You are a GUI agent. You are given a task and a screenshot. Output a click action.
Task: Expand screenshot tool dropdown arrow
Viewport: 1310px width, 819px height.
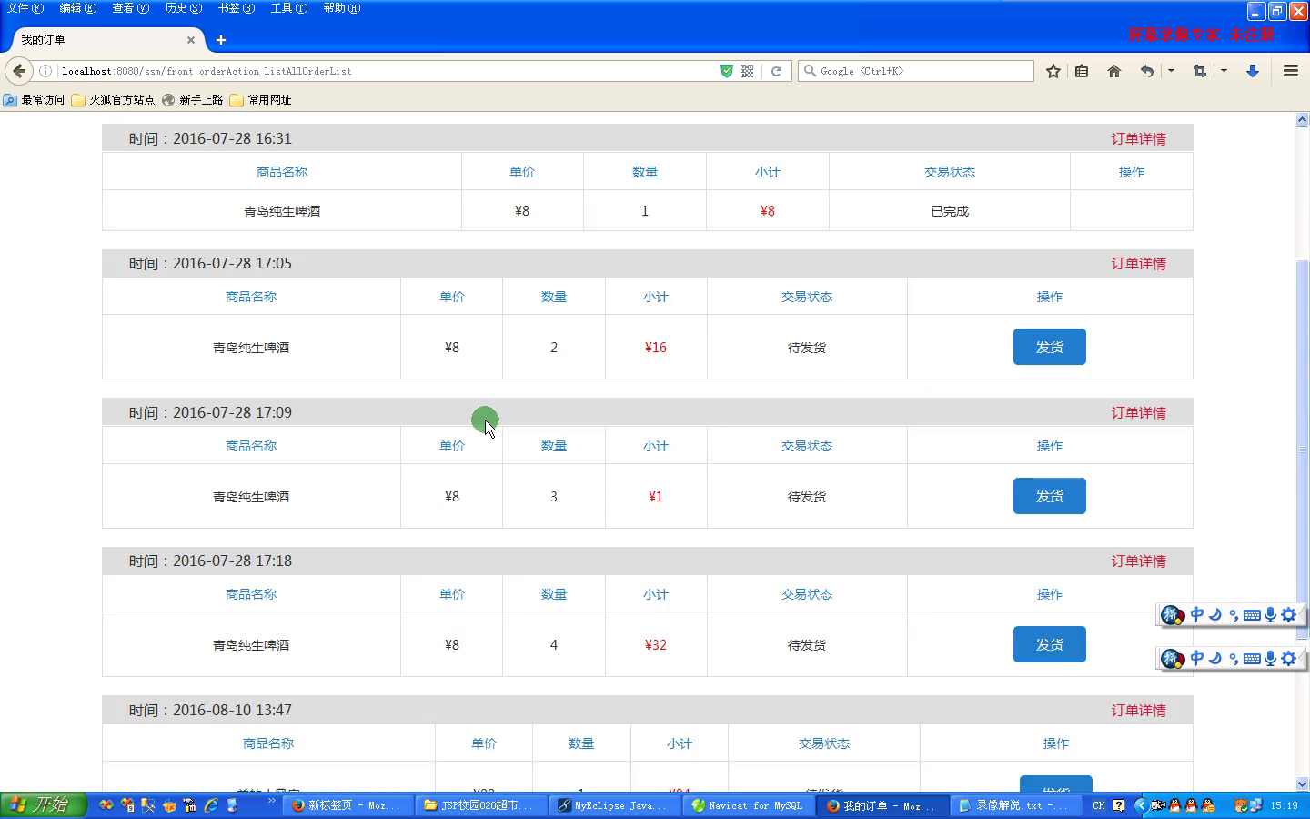pyautogui.click(x=1224, y=71)
